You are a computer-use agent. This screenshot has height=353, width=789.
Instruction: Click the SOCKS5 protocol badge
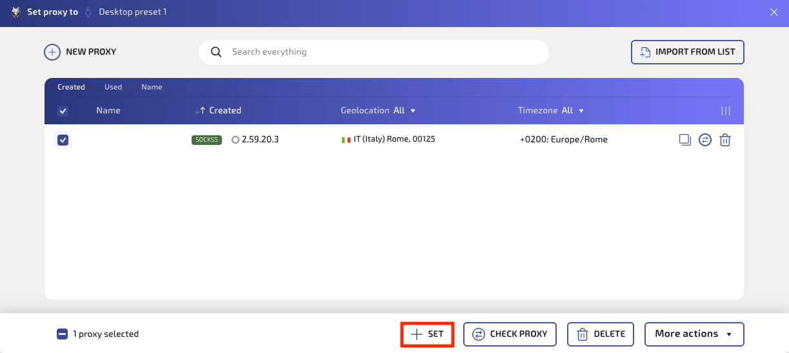tap(206, 140)
